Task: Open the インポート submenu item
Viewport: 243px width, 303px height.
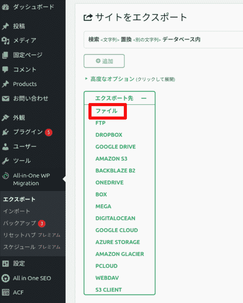Action: [x=17, y=211]
